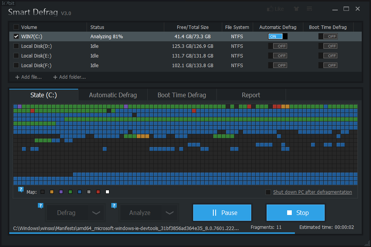Enable Boot Time Defrag for Local Disk(F:)
Viewport: 371px width, 247px height.
pos(328,66)
